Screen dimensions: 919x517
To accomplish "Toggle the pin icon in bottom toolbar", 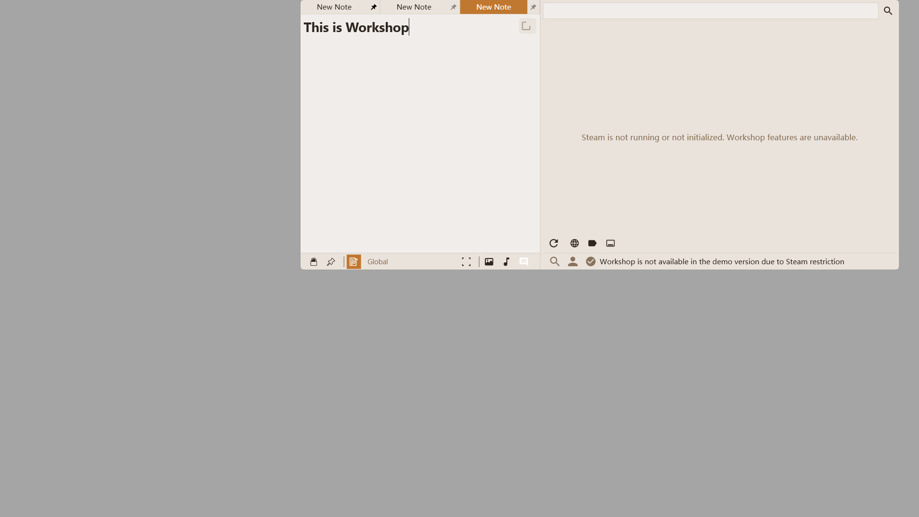I will [x=331, y=262].
